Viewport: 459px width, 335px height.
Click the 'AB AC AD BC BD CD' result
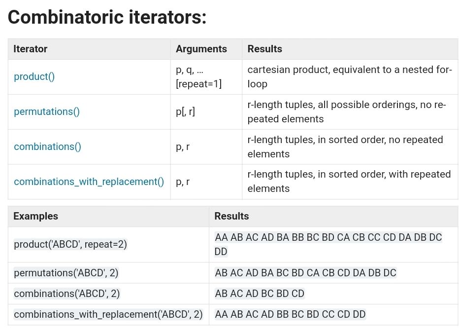[260, 294]
